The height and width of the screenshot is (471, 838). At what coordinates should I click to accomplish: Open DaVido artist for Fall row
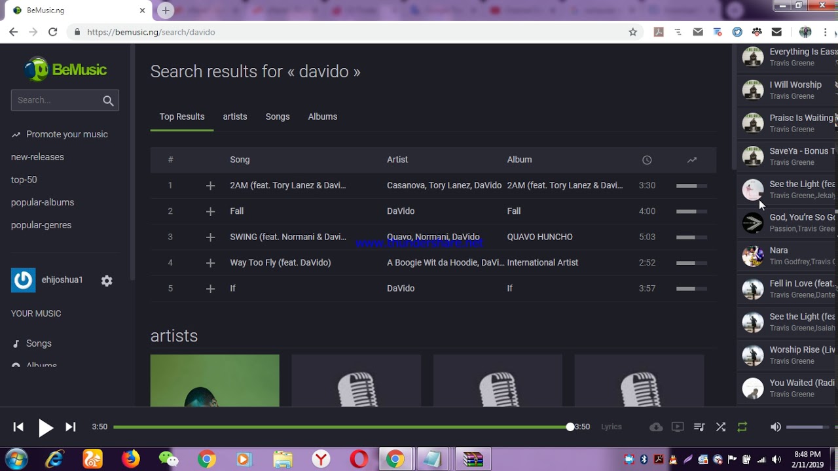(x=401, y=211)
